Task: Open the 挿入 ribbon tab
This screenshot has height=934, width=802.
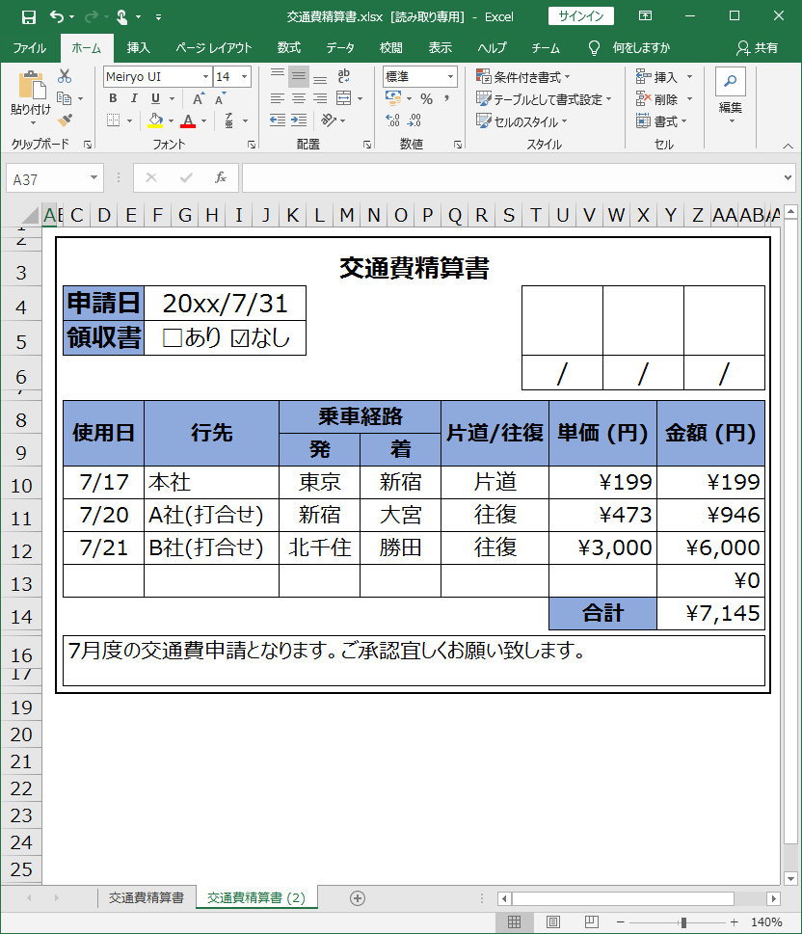Action: point(139,47)
